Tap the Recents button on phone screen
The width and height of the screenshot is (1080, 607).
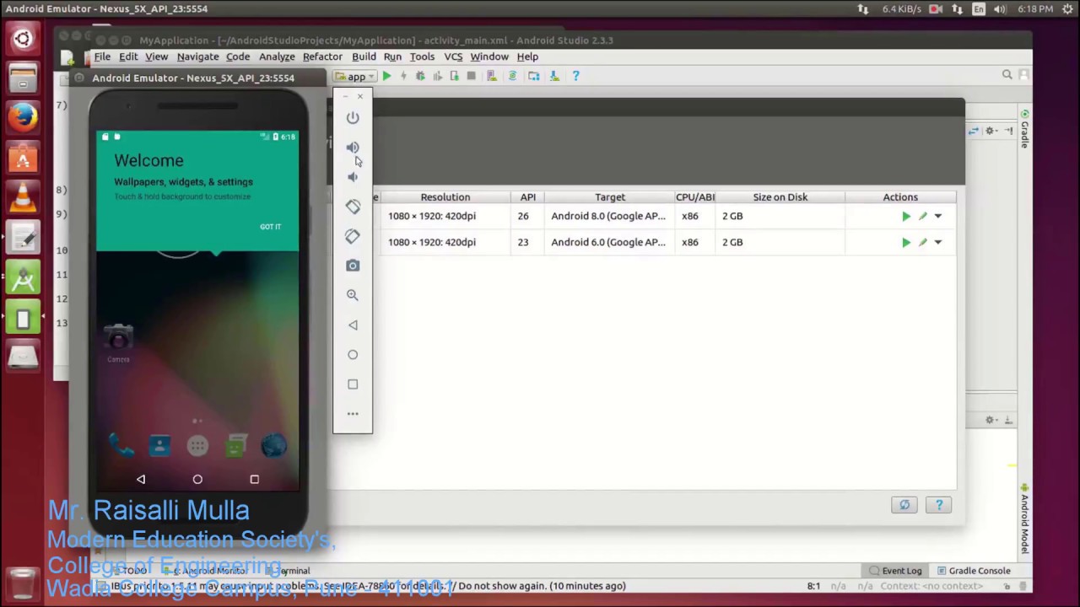coord(254,479)
